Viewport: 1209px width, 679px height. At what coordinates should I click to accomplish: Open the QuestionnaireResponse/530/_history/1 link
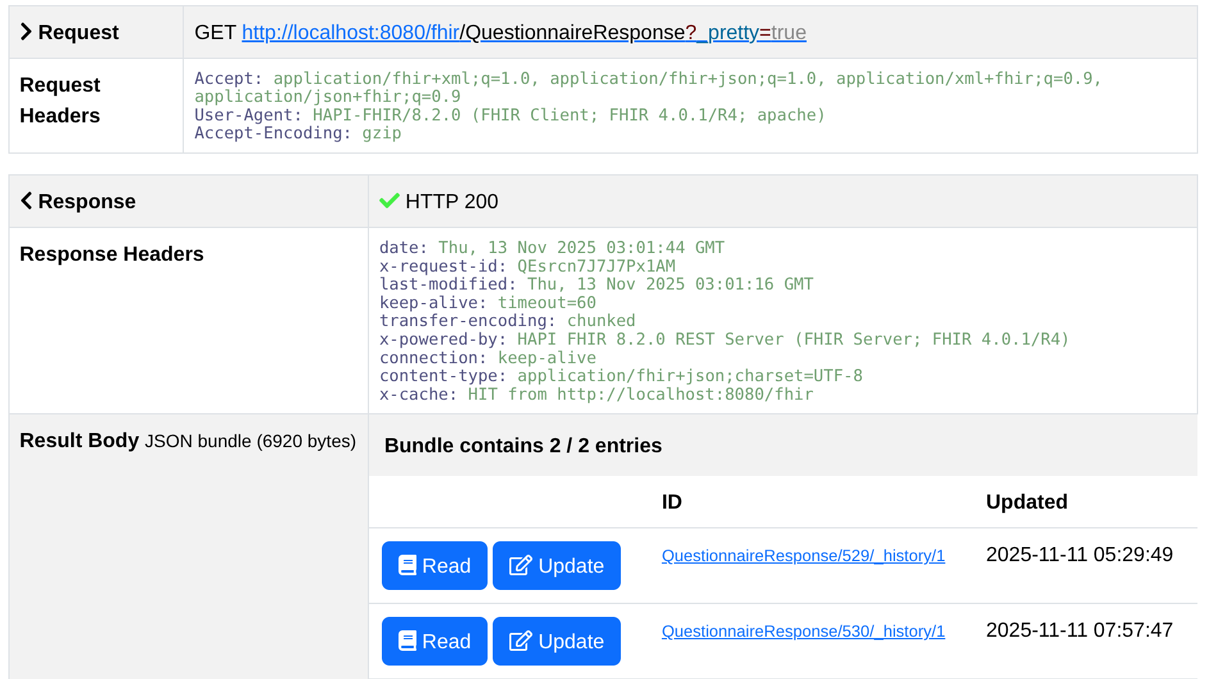coord(803,631)
